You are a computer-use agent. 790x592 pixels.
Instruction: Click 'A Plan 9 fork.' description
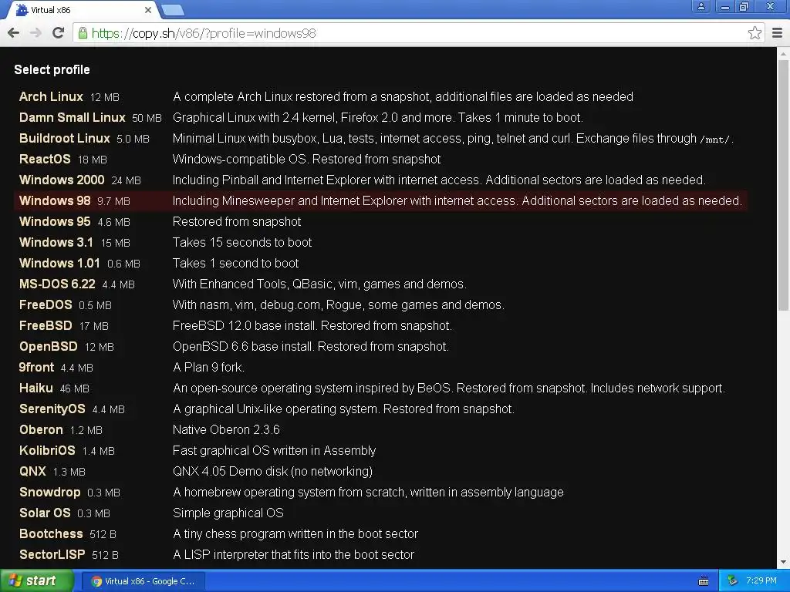(x=208, y=367)
